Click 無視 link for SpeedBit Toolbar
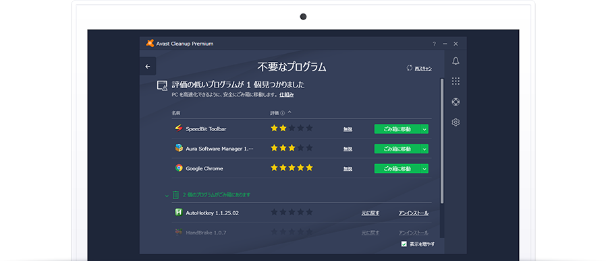 (x=348, y=130)
